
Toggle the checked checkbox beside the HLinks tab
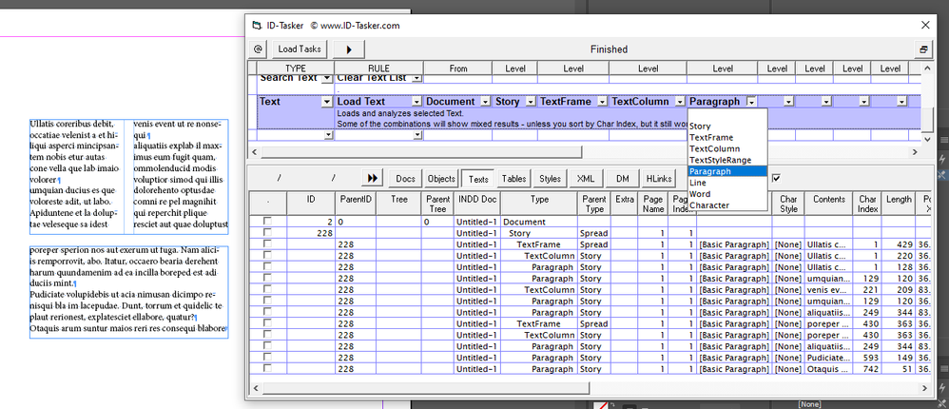[x=777, y=178]
